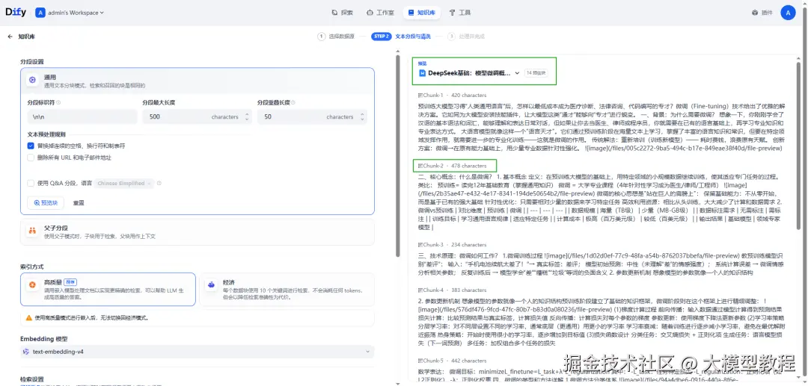Go to the 工作室 tab

click(x=380, y=13)
